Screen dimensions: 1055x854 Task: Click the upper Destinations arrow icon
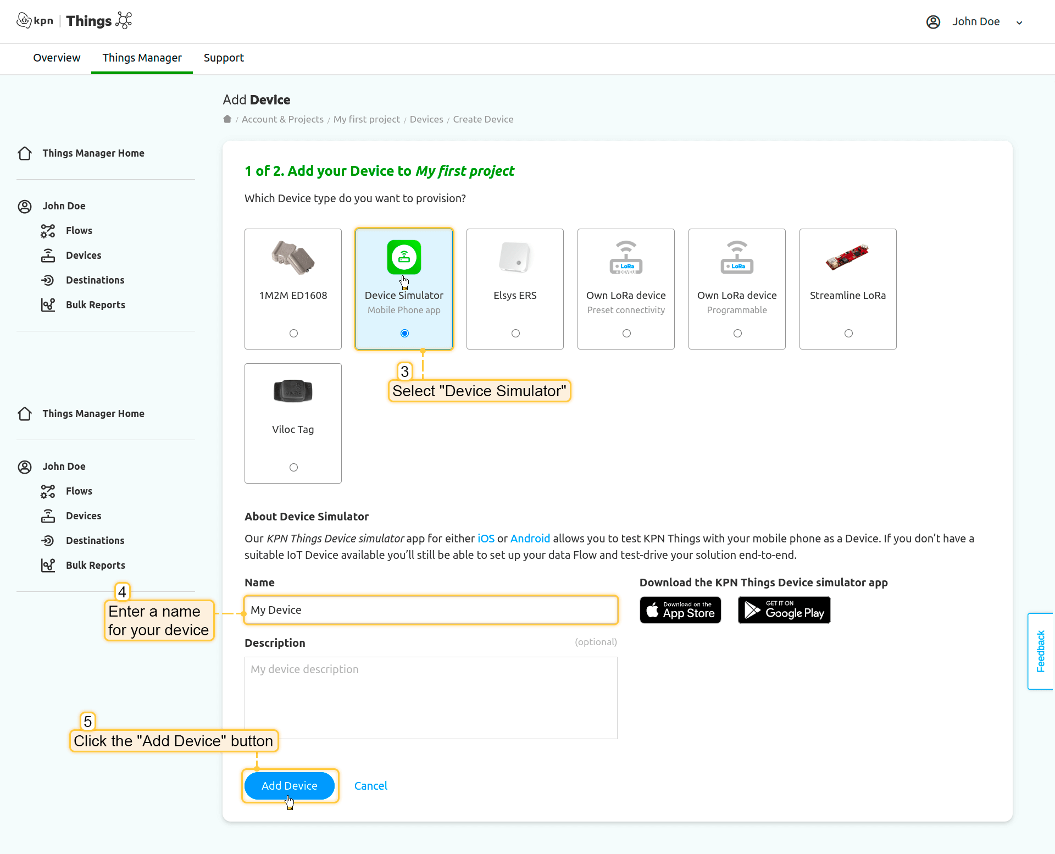click(48, 280)
